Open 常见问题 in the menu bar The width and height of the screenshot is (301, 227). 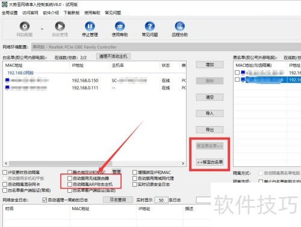tap(113, 13)
